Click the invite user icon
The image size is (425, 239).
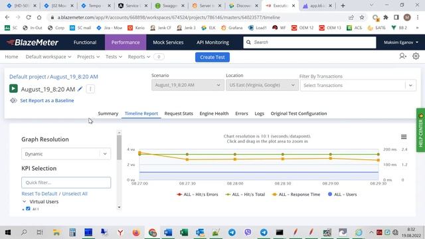pos(403,56)
